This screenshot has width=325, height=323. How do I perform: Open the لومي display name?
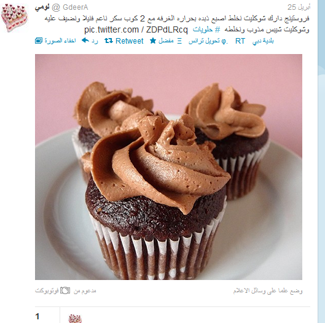click(x=42, y=7)
